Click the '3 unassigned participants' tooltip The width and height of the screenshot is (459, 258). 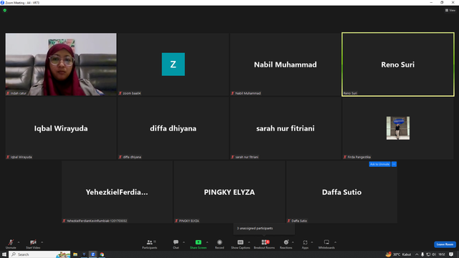pyautogui.click(x=264, y=229)
